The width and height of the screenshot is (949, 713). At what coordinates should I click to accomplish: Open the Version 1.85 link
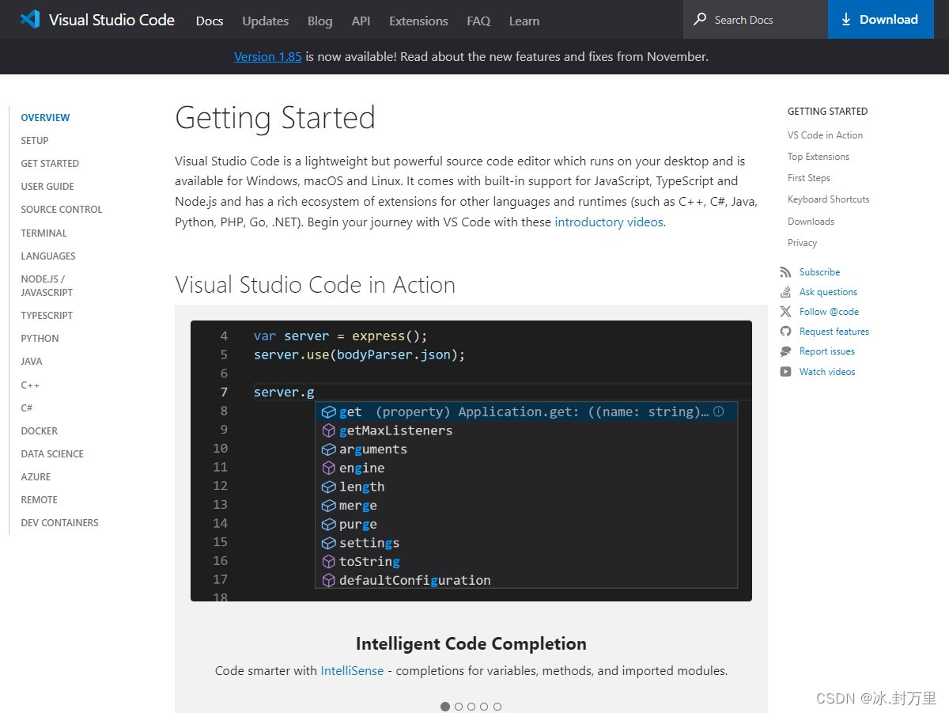(x=268, y=56)
